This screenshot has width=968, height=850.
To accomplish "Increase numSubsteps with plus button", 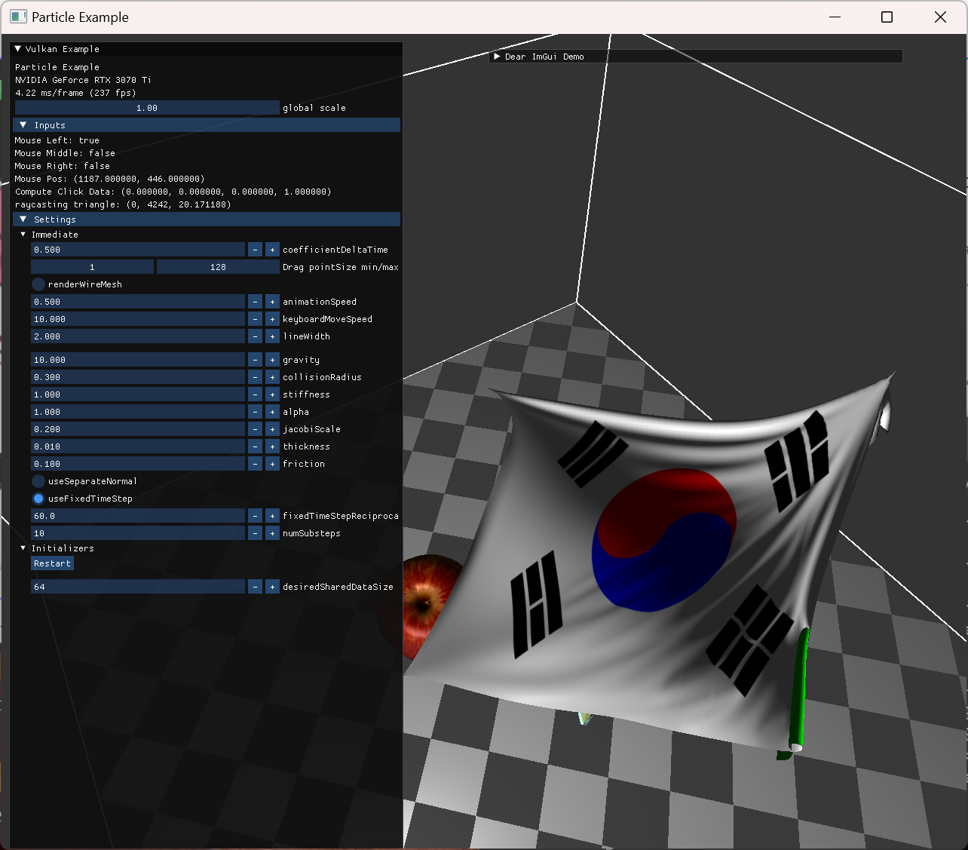I will [x=272, y=533].
